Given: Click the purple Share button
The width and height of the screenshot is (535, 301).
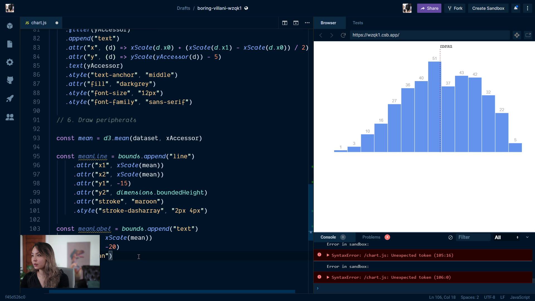Looking at the screenshot, I should click(429, 8).
